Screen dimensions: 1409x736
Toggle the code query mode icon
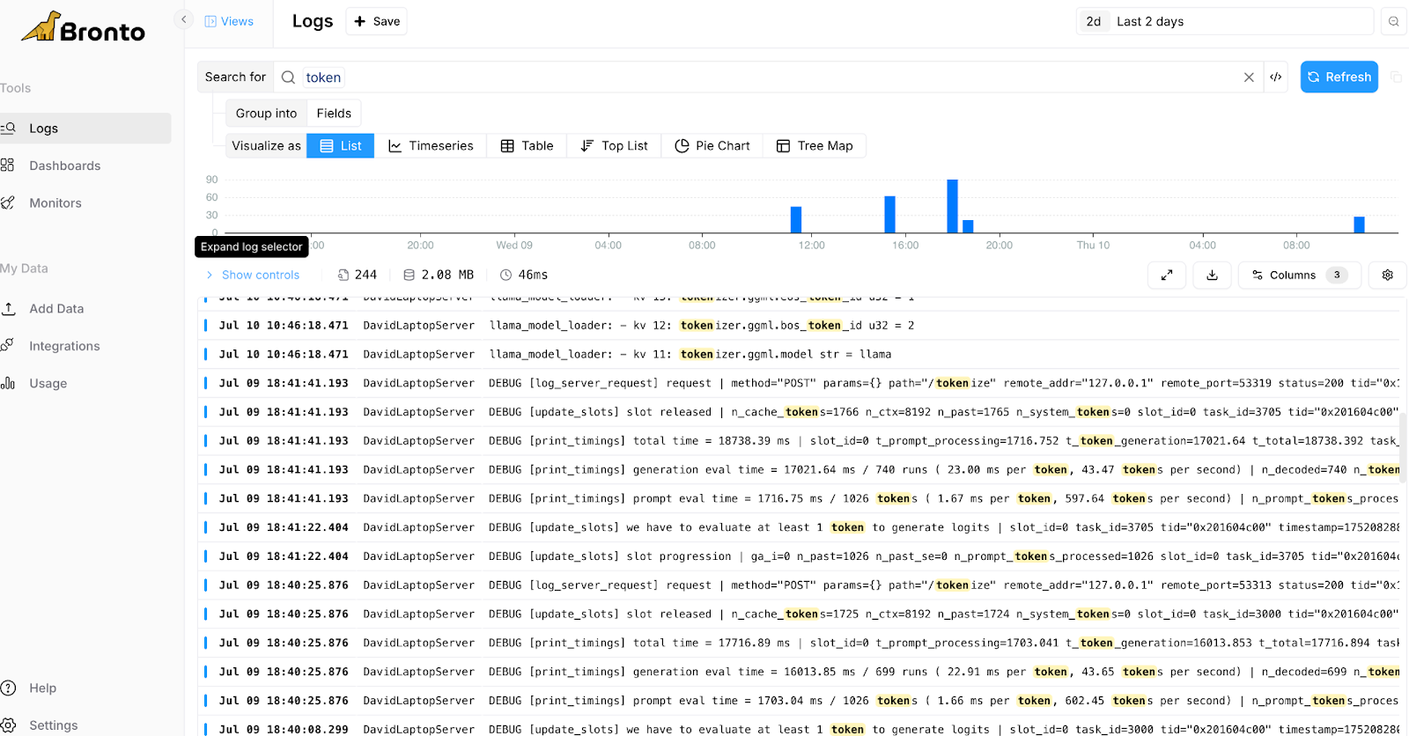point(1275,77)
